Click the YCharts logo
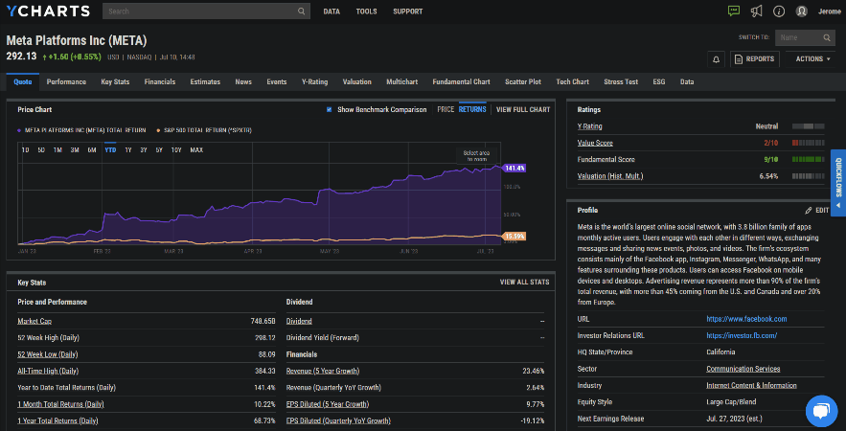Image resolution: width=846 pixels, height=431 pixels. [x=47, y=11]
